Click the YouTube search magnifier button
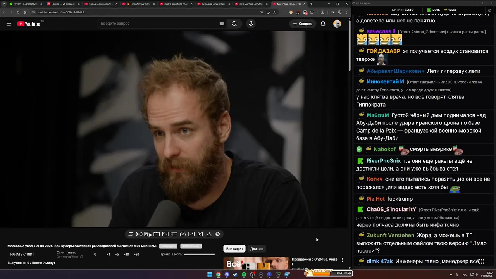The width and height of the screenshot is (496, 279). (x=234, y=24)
